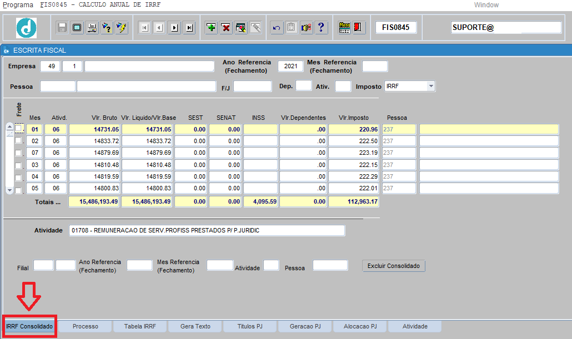Switch to the Geracao PJ tab
The image size is (572, 339).
(305, 326)
